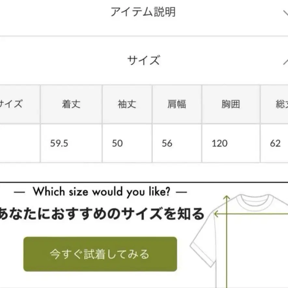Image resolution: width=288 pixels, height=288 pixels.
Task: Click the 胸囲 column header
Action: [231, 104]
